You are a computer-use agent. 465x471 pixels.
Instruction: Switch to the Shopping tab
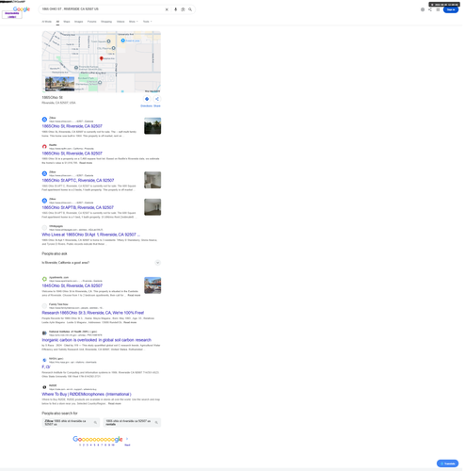106,22
